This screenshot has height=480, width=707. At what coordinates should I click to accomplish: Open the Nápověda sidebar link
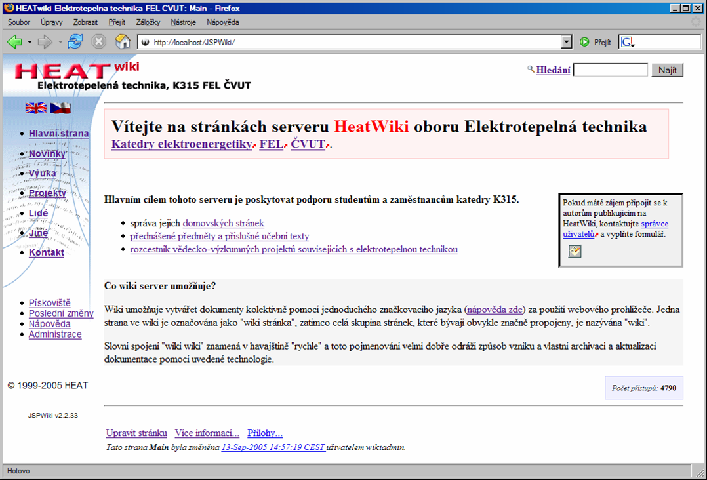(x=50, y=323)
